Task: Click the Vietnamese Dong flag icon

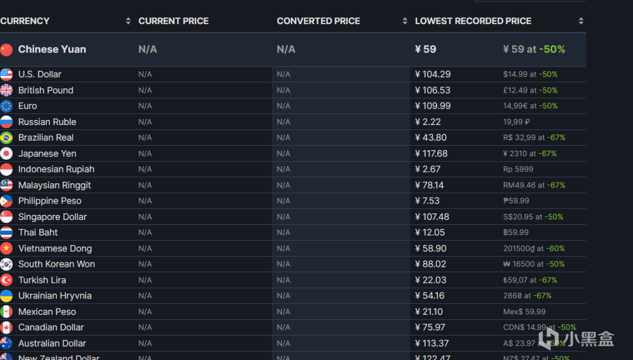Action: pyautogui.click(x=6, y=248)
